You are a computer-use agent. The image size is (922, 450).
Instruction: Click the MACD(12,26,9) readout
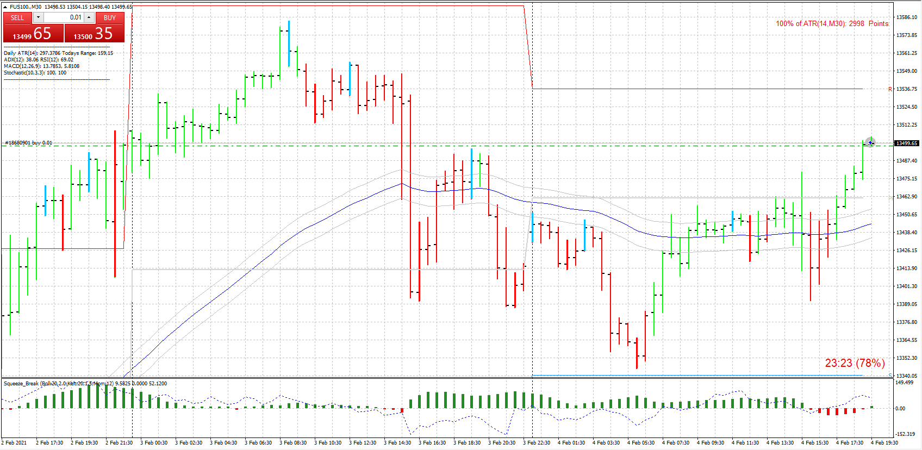click(41, 66)
